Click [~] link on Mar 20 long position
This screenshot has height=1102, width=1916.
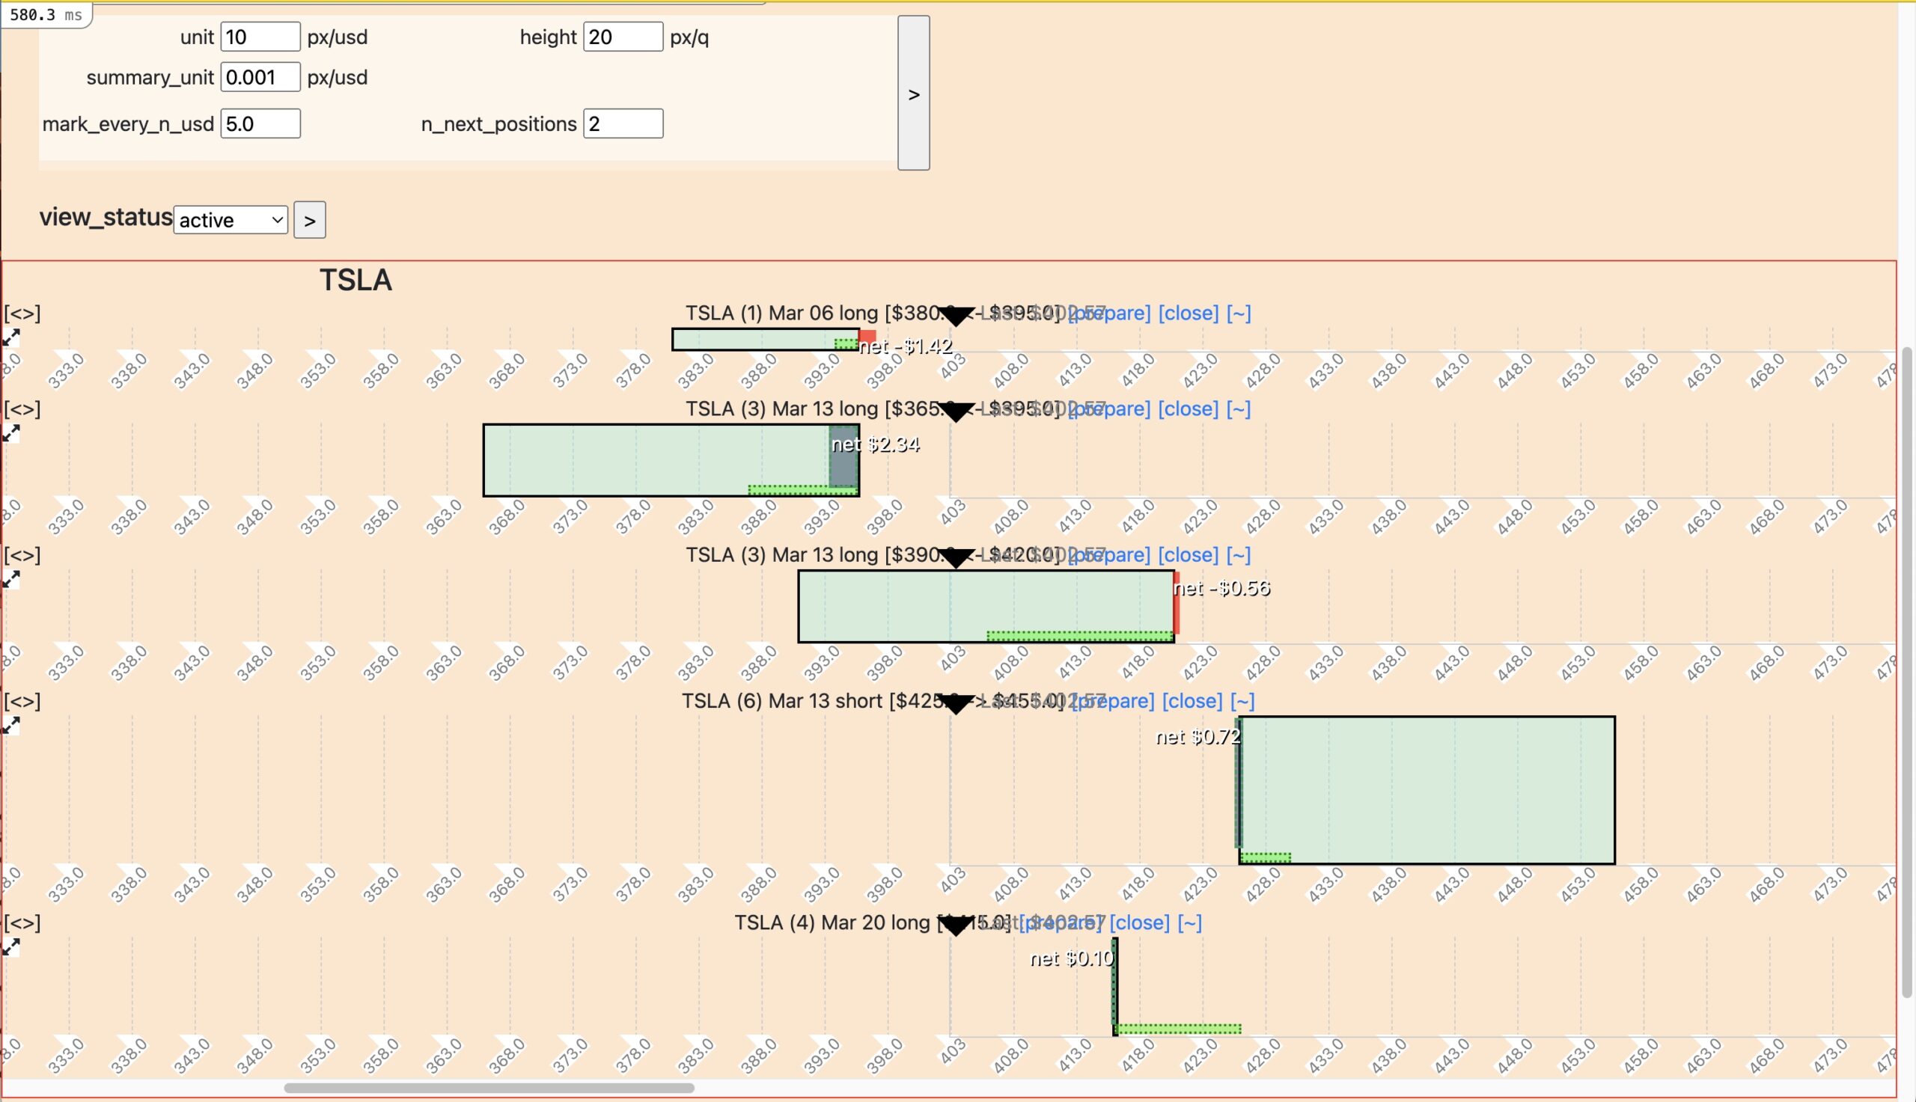(1189, 922)
